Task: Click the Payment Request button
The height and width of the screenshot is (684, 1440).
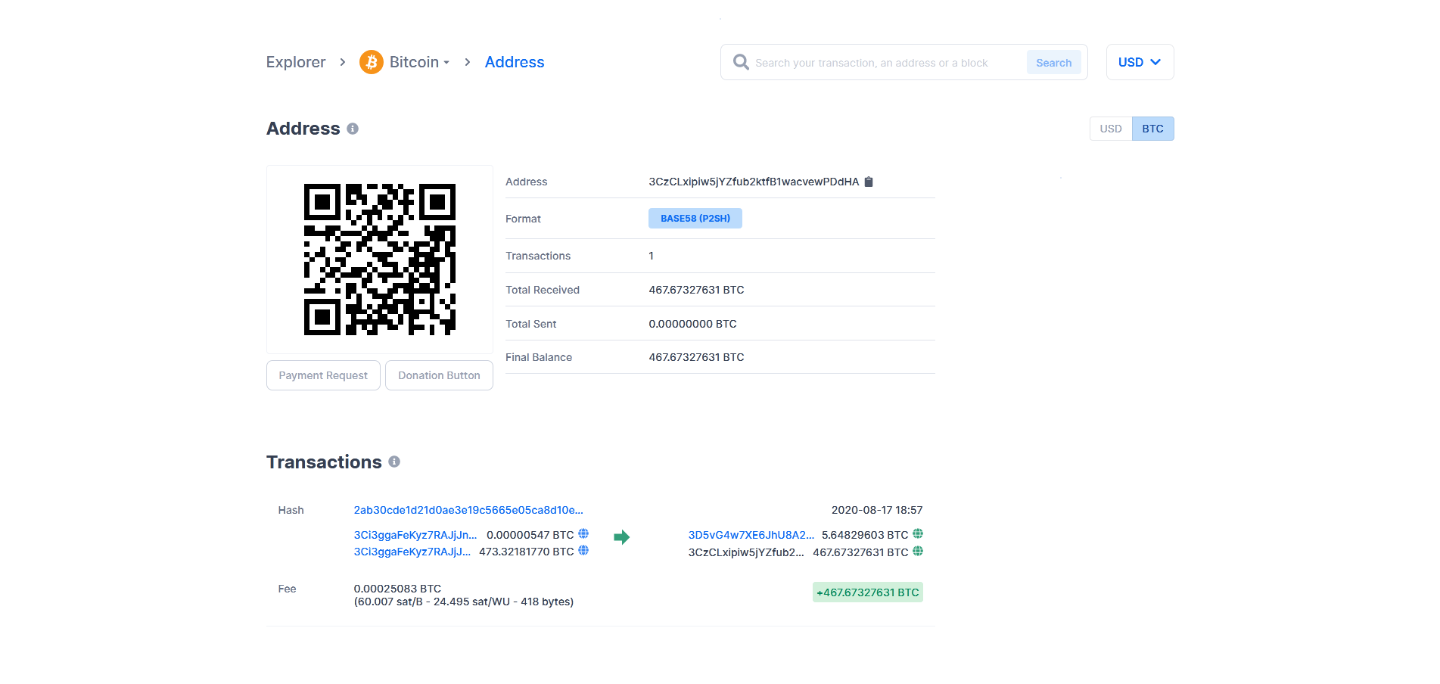Action: click(323, 375)
